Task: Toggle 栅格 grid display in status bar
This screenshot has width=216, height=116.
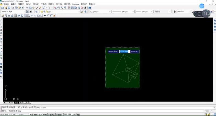Action: [x=36, y=114]
